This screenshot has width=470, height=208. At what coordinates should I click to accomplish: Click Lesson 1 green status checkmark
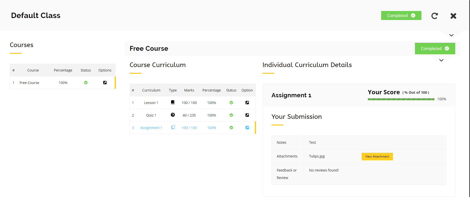(231, 103)
